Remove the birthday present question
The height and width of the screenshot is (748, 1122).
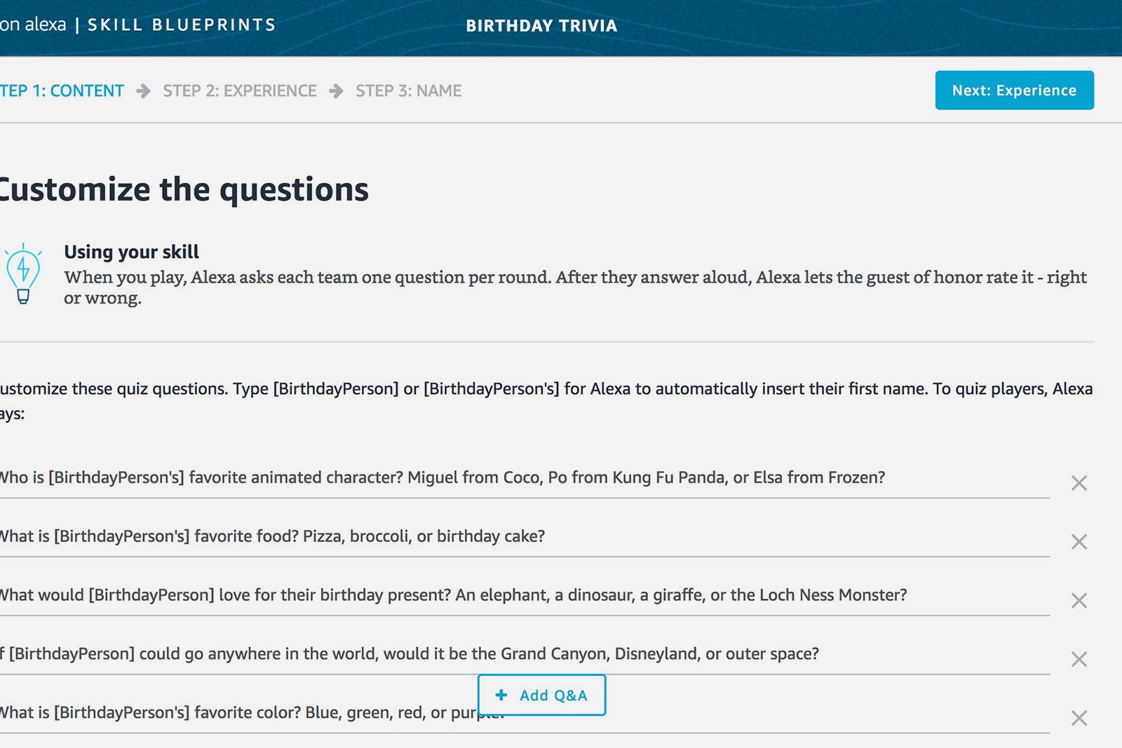click(x=1079, y=601)
